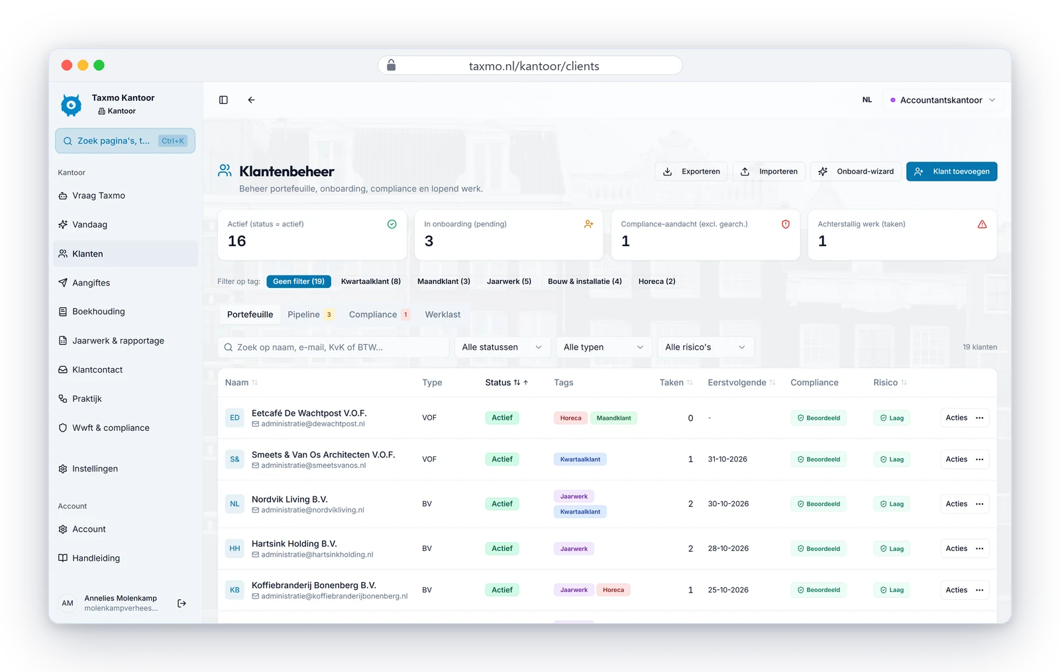
Task: Sort the table by Naam column
Action: (x=241, y=383)
